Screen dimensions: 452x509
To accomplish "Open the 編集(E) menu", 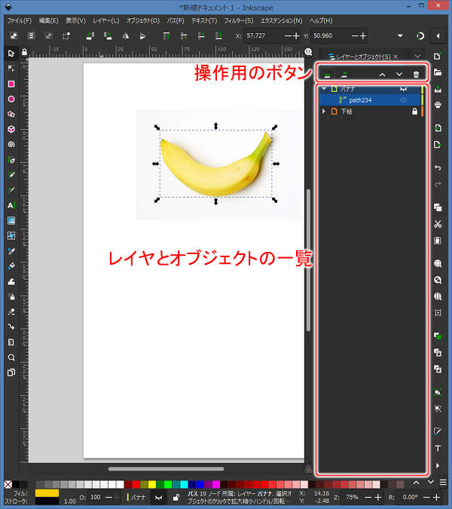I will tap(49, 20).
